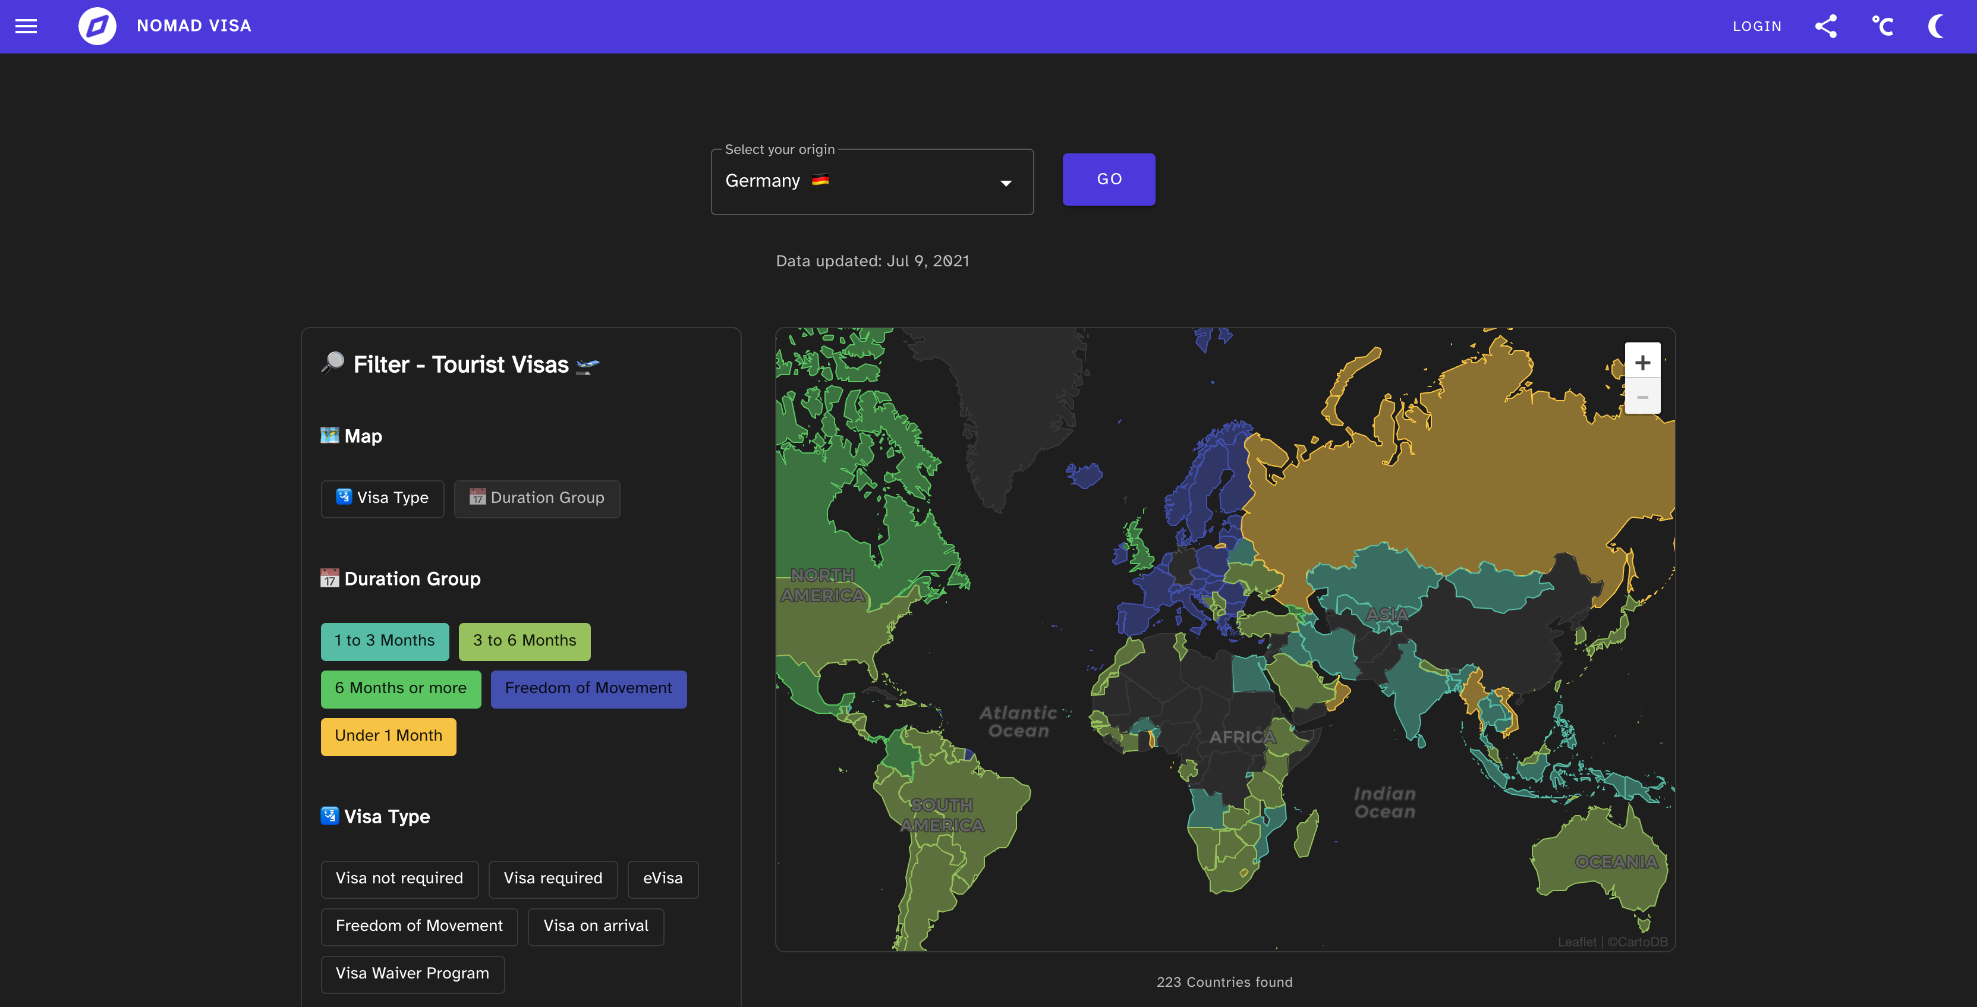Image resolution: width=1977 pixels, height=1007 pixels.
Task: Switch map view to Duration Group
Action: (x=537, y=498)
